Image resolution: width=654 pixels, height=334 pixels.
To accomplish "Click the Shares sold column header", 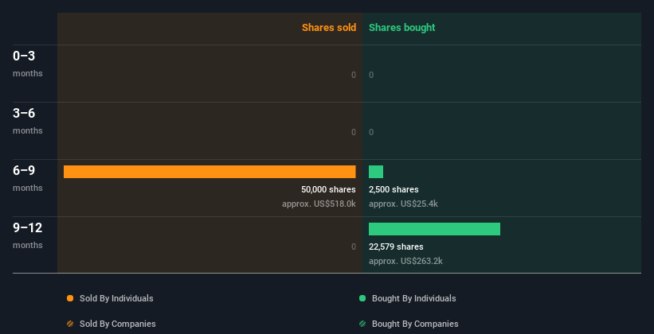I will click(x=329, y=28).
